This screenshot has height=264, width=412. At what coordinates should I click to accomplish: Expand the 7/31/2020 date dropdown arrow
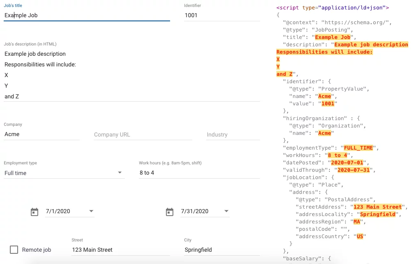(226, 211)
